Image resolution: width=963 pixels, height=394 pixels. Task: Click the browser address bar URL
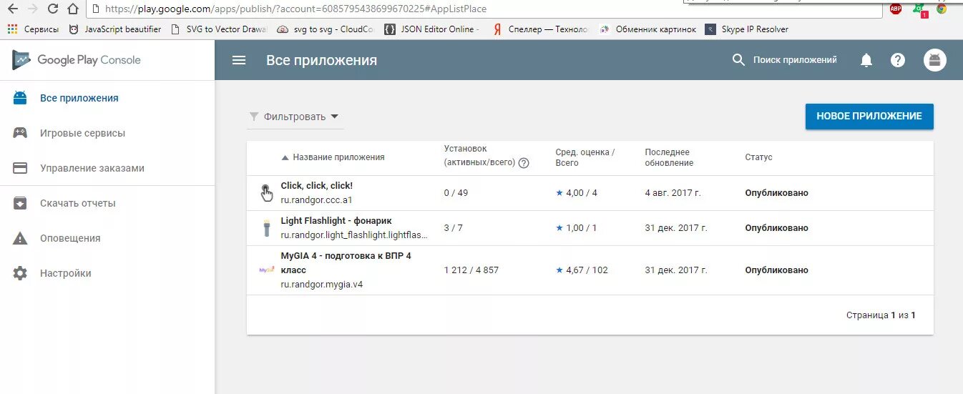[297, 9]
